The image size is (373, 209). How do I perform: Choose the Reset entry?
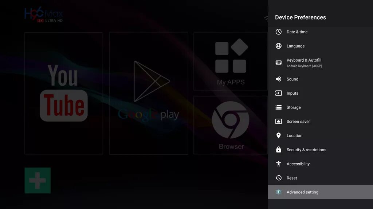[321, 178]
